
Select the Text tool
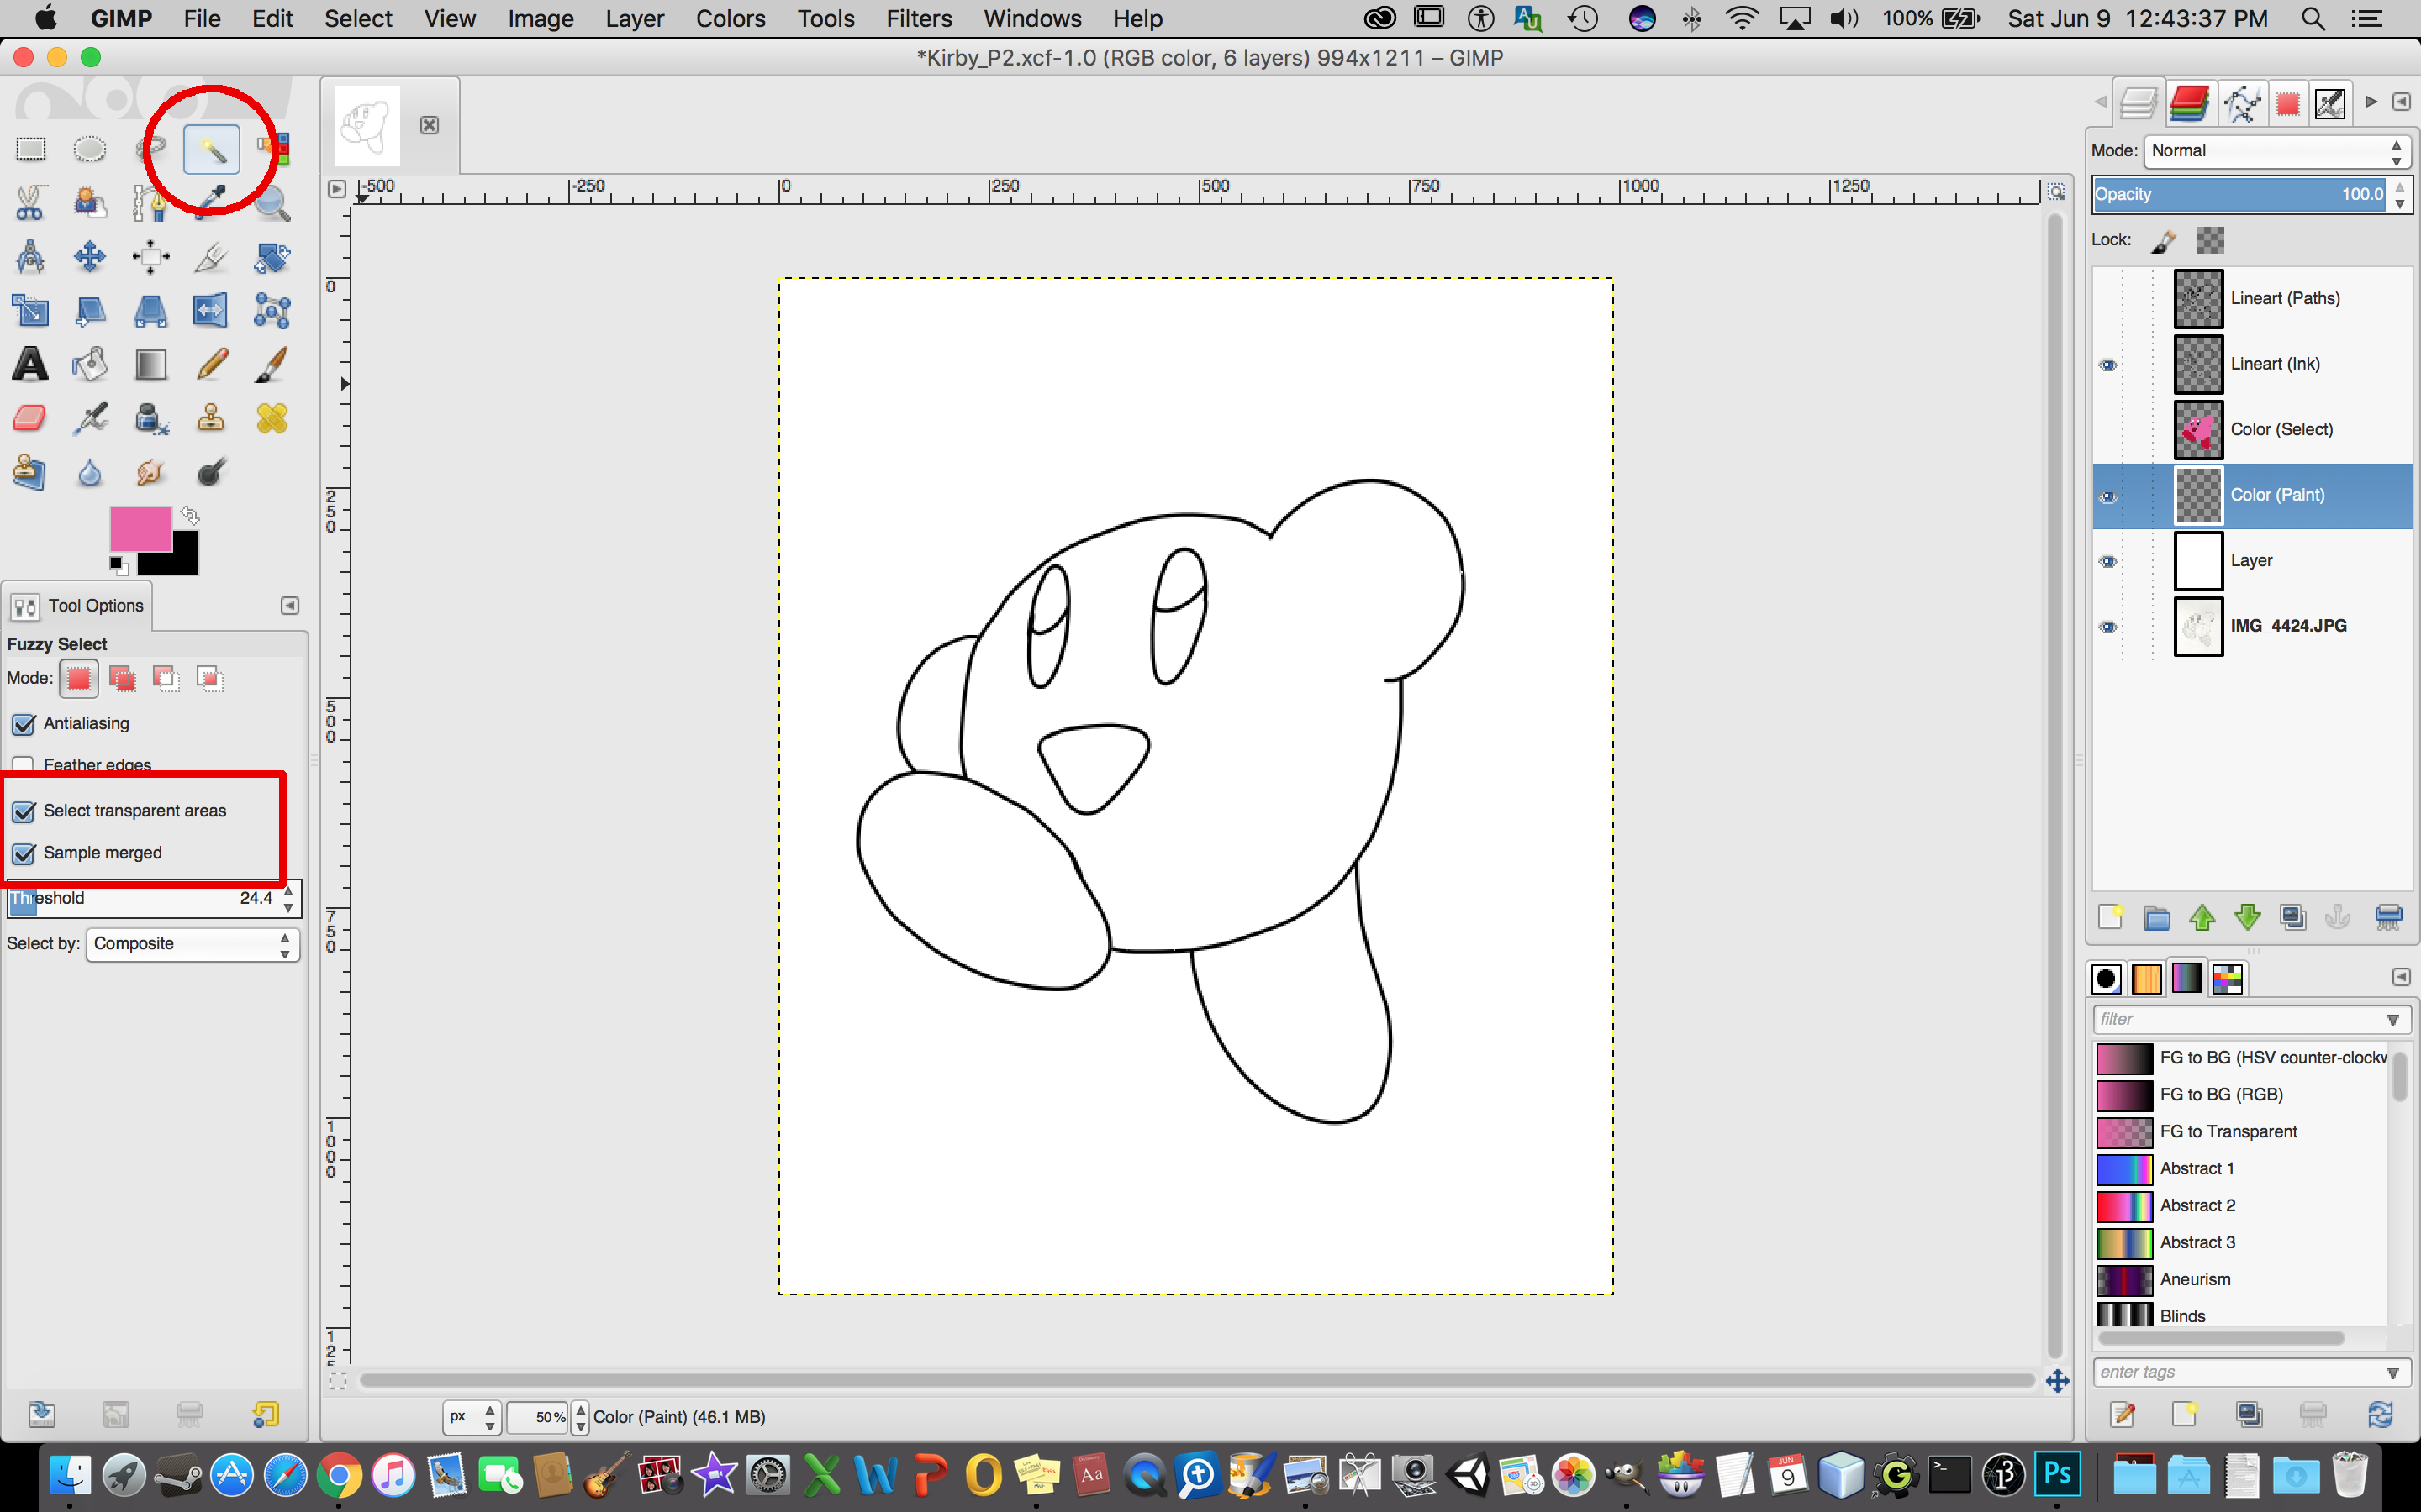tap(31, 364)
